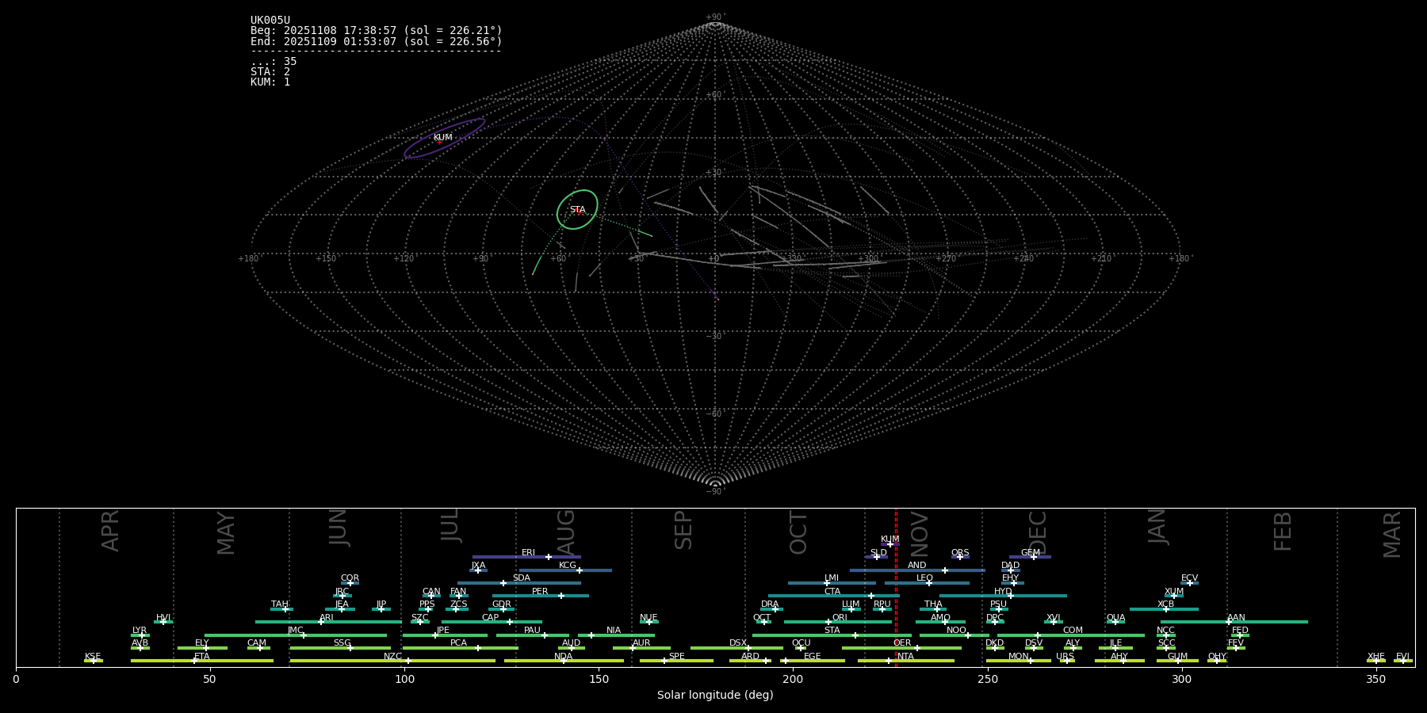
Task: Click the LYR shower label in the timeline
Action: pos(140,631)
